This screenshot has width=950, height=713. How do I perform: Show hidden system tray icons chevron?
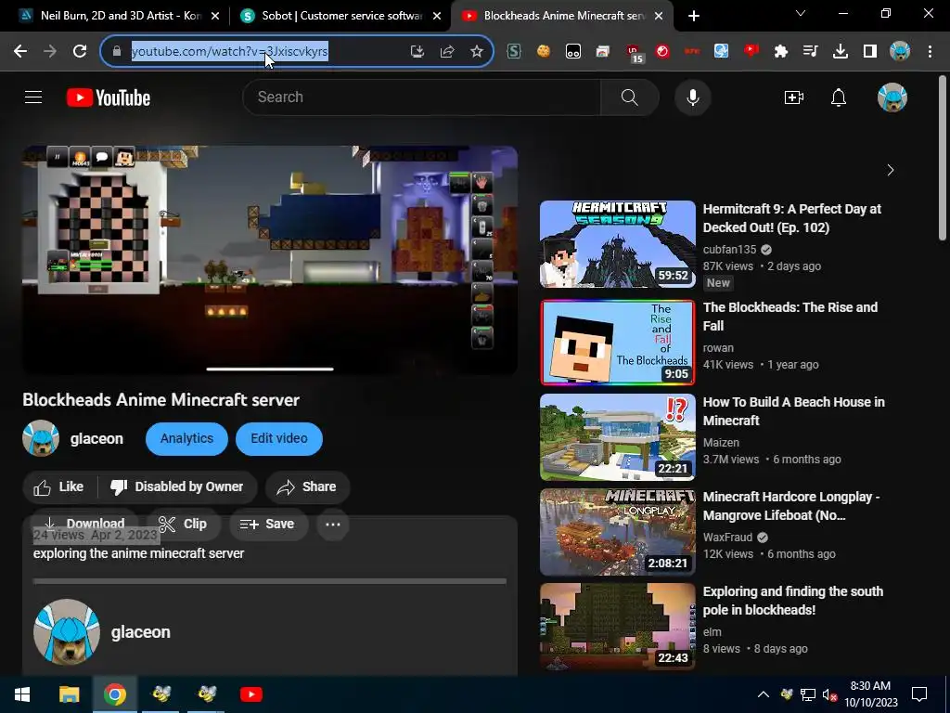[x=764, y=694]
